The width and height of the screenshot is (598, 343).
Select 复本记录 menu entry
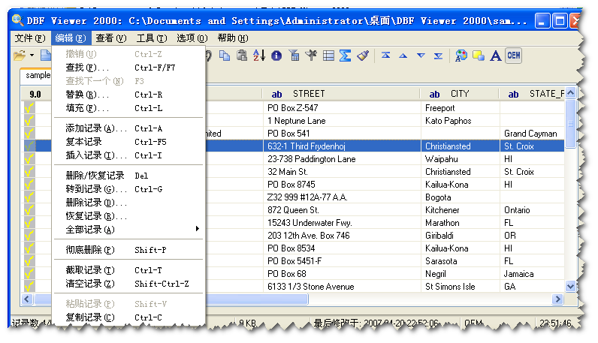(128, 142)
